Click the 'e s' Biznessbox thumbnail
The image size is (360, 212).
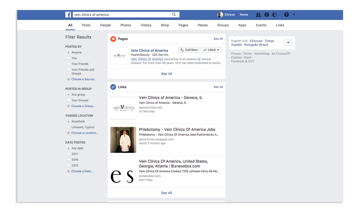point(123,172)
